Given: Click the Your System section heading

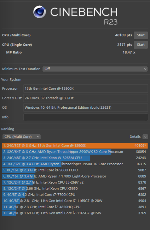Looking at the screenshot, I should (11, 80).
